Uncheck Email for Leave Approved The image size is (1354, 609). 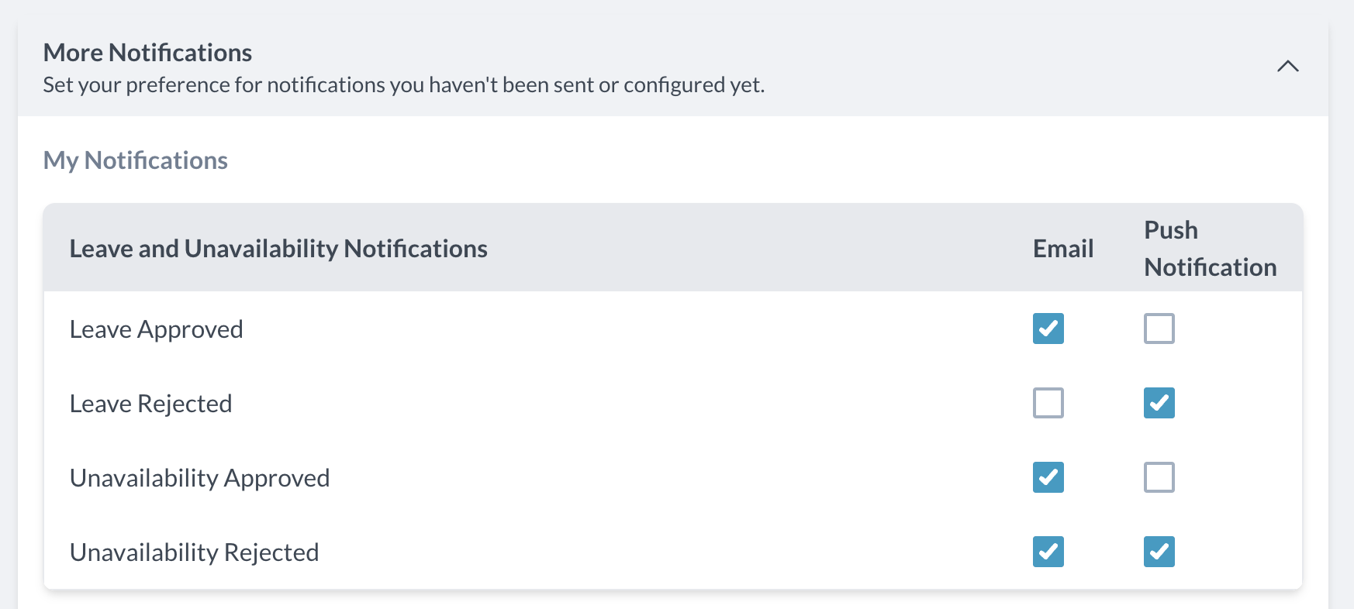tap(1048, 329)
